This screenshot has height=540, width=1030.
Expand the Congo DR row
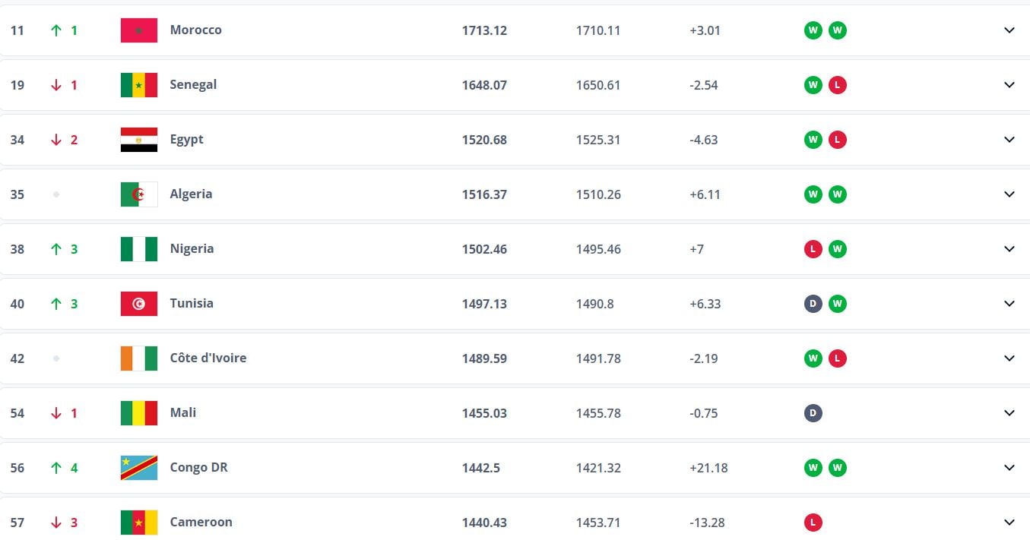[x=1009, y=468]
